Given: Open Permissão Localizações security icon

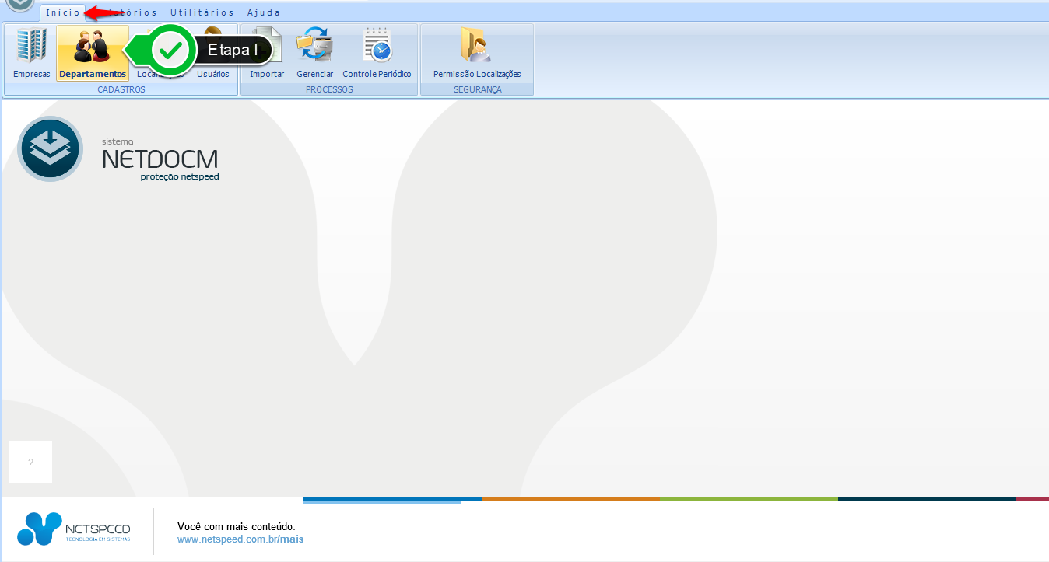Looking at the screenshot, I should (477, 54).
